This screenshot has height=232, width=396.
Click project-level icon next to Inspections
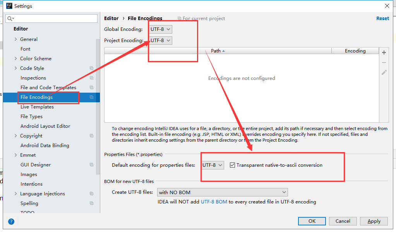point(91,78)
